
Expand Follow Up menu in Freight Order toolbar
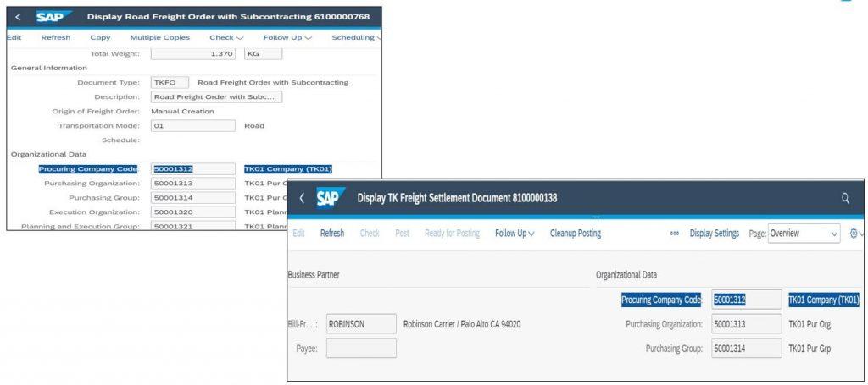pyautogui.click(x=287, y=37)
